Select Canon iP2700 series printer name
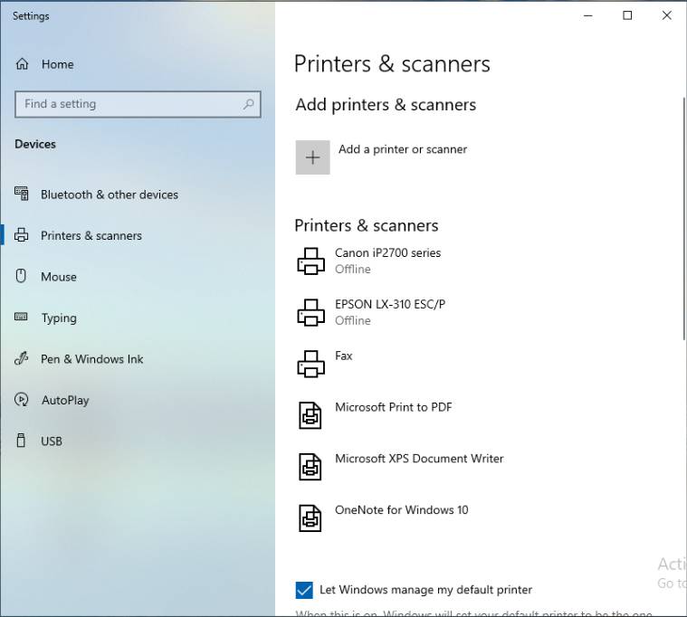This screenshot has height=617, width=687. pos(387,252)
